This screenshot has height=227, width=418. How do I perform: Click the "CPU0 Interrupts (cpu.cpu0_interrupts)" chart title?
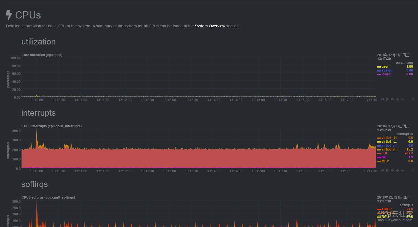pyautogui.click(x=52, y=126)
